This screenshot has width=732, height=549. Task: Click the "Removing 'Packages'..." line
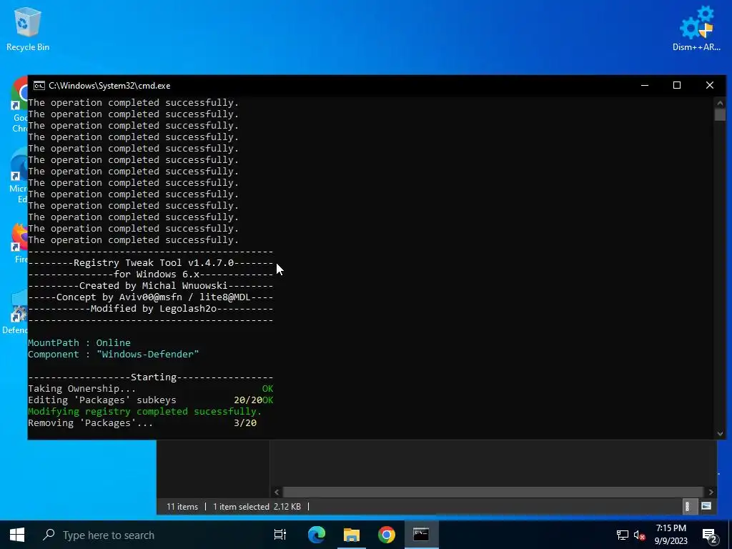tap(142, 423)
